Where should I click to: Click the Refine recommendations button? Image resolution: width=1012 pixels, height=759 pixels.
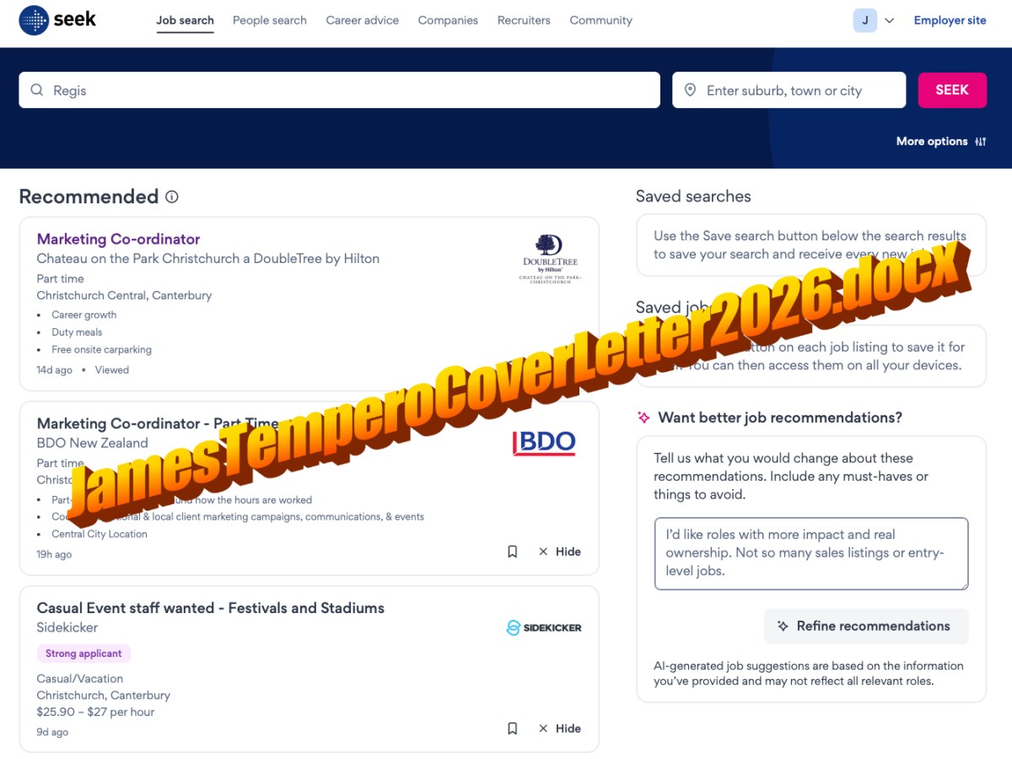click(866, 627)
